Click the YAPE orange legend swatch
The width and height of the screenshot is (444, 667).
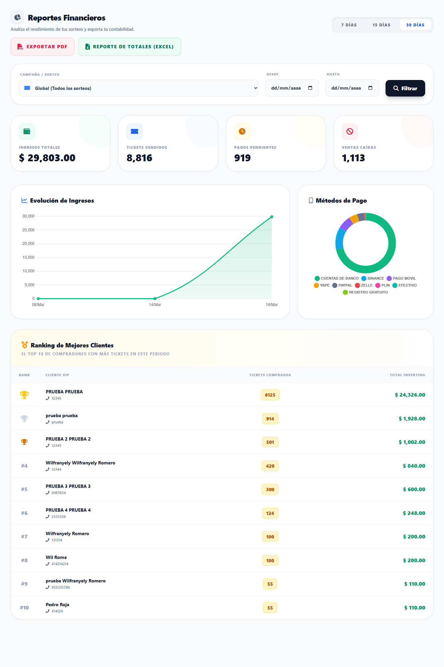coord(316,285)
